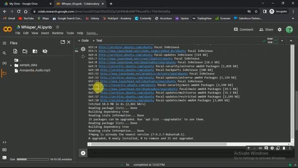Close the Files side panel
Screen dimensions: 298x168
coord(69,42)
